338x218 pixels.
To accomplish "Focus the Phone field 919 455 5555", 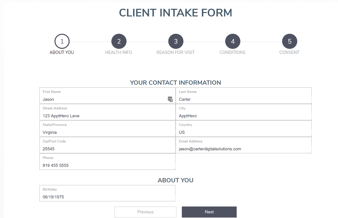I will (x=107, y=162).
